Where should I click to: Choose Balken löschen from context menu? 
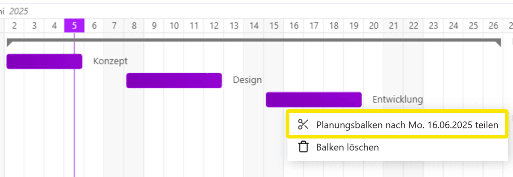[x=347, y=147]
